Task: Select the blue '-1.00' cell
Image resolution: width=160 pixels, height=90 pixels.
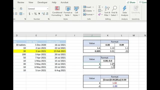Action: tap(114, 86)
